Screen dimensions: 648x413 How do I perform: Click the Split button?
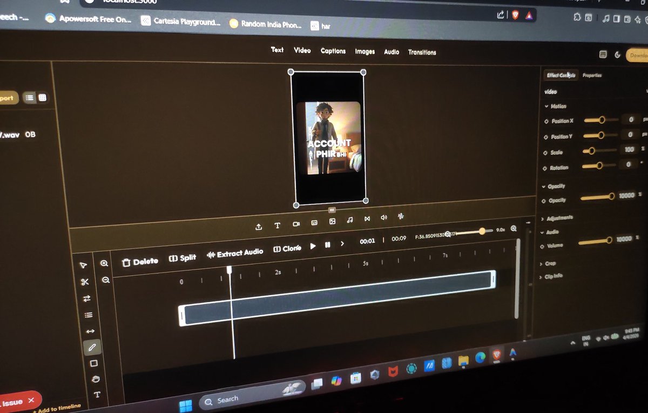tap(182, 258)
